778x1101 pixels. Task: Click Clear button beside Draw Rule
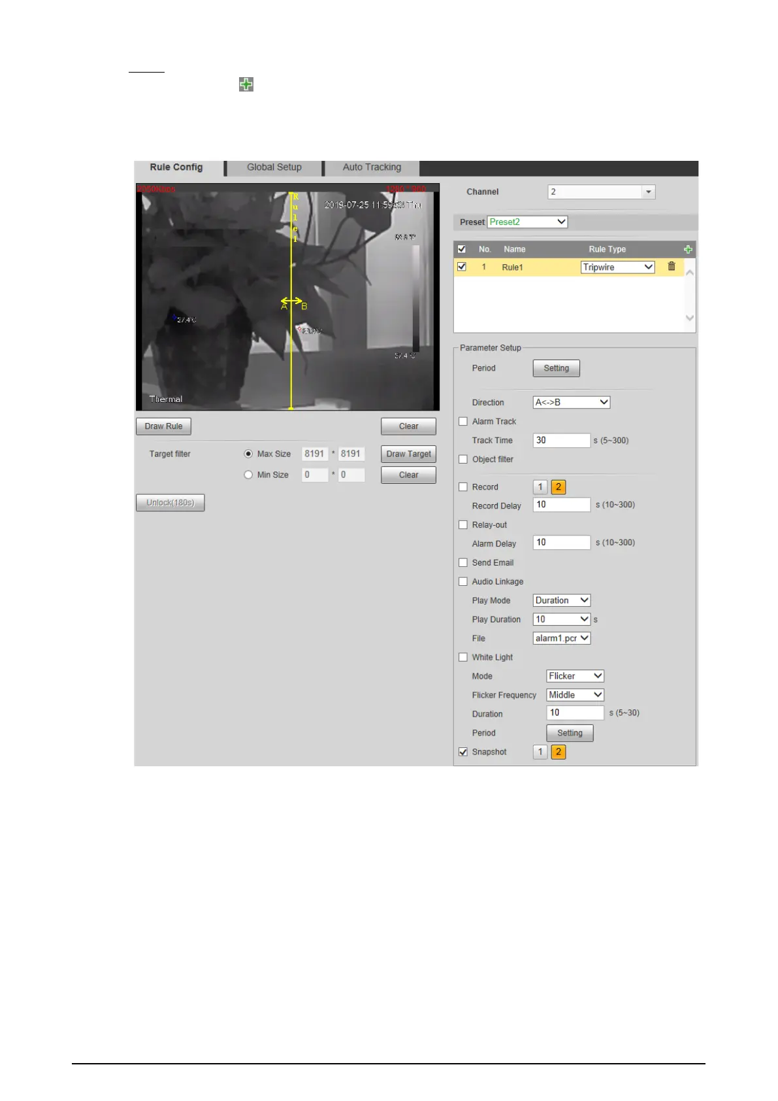point(408,426)
